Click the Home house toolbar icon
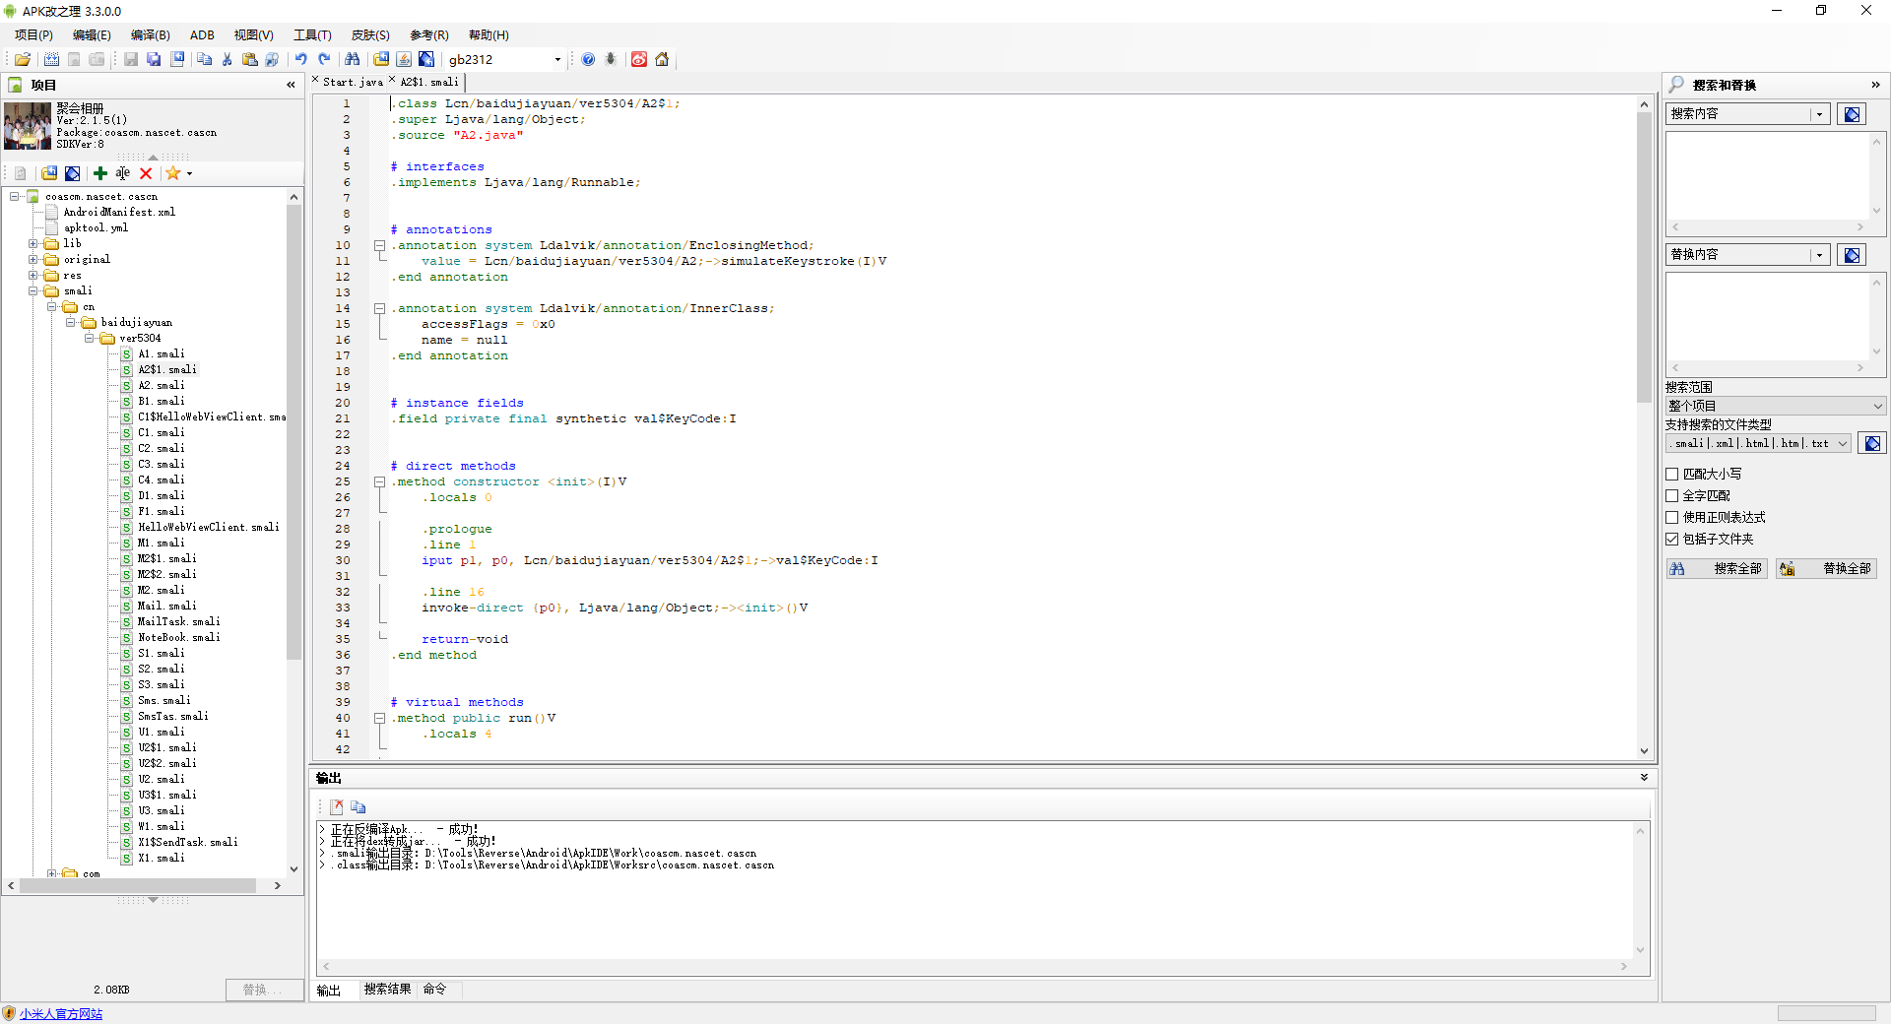1891x1024 pixels. pos(662,59)
